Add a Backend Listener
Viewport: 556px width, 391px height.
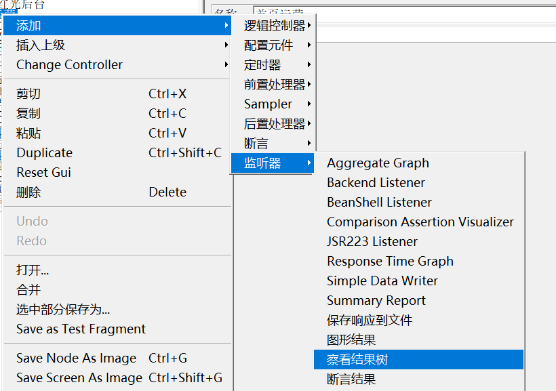click(376, 183)
